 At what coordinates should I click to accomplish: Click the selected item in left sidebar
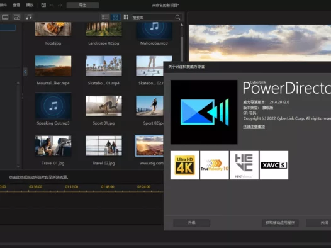pyautogui.click(x=8, y=28)
